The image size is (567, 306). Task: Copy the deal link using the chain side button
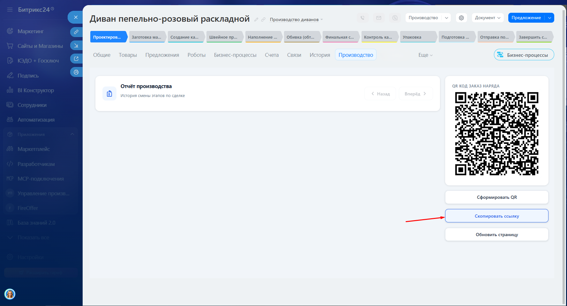[76, 32]
